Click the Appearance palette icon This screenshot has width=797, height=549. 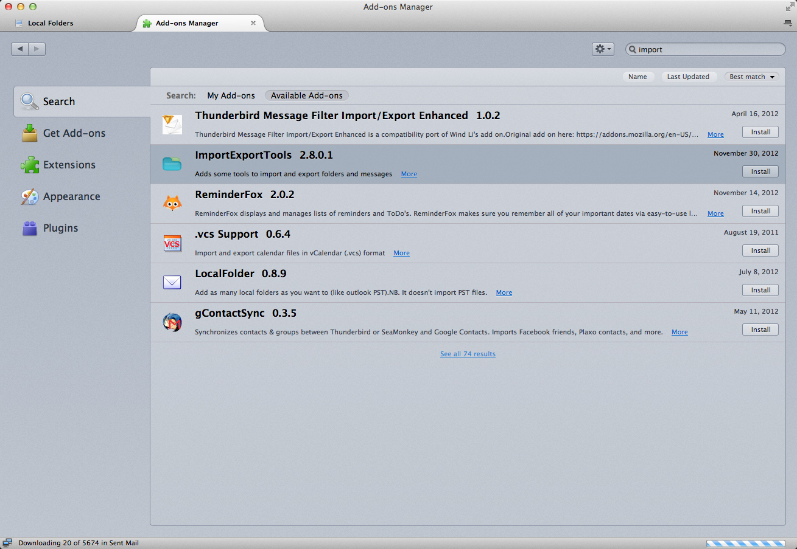pos(30,196)
